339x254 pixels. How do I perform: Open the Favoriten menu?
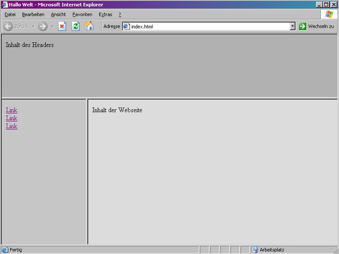click(x=82, y=15)
